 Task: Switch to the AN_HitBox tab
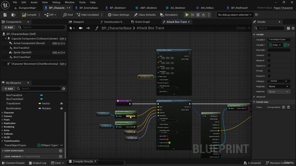(x=207, y=8)
